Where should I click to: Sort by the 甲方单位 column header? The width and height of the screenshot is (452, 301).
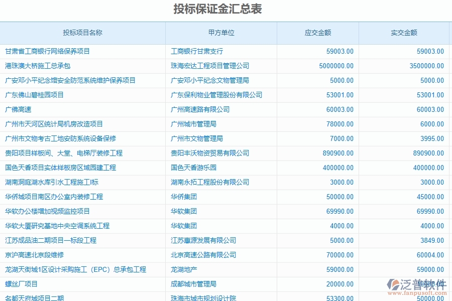point(221,33)
